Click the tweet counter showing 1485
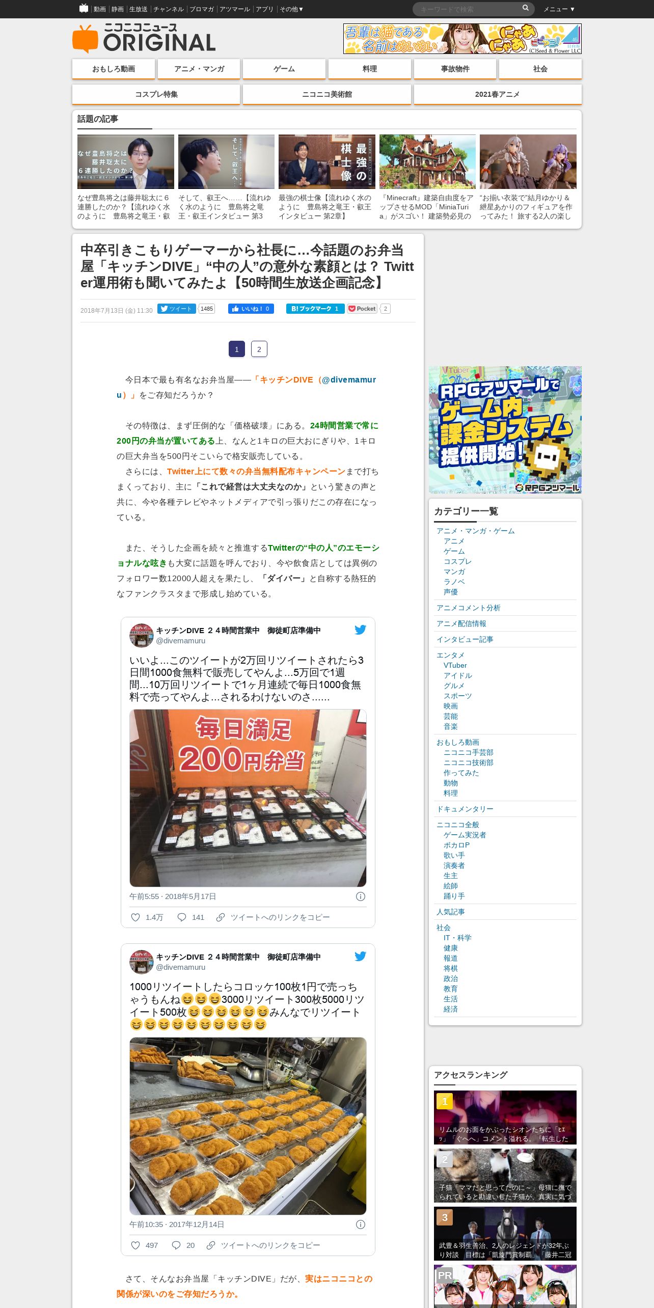The height and width of the screenshot is (1308, 654). click(x=206, y=309)
